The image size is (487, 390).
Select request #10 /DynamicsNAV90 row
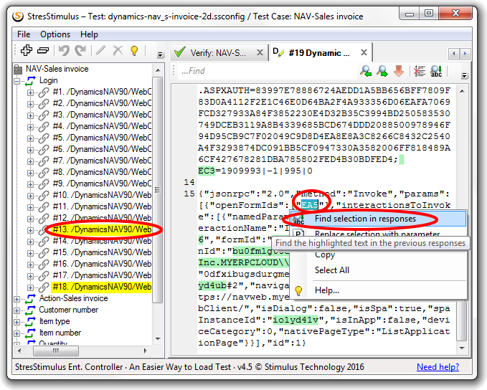tap(102, 195)
